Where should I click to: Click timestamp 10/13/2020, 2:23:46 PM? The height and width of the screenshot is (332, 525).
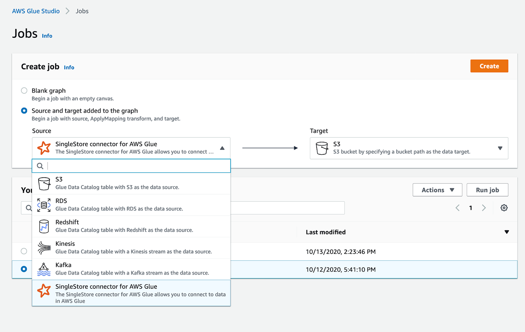(x=340, y=252)
